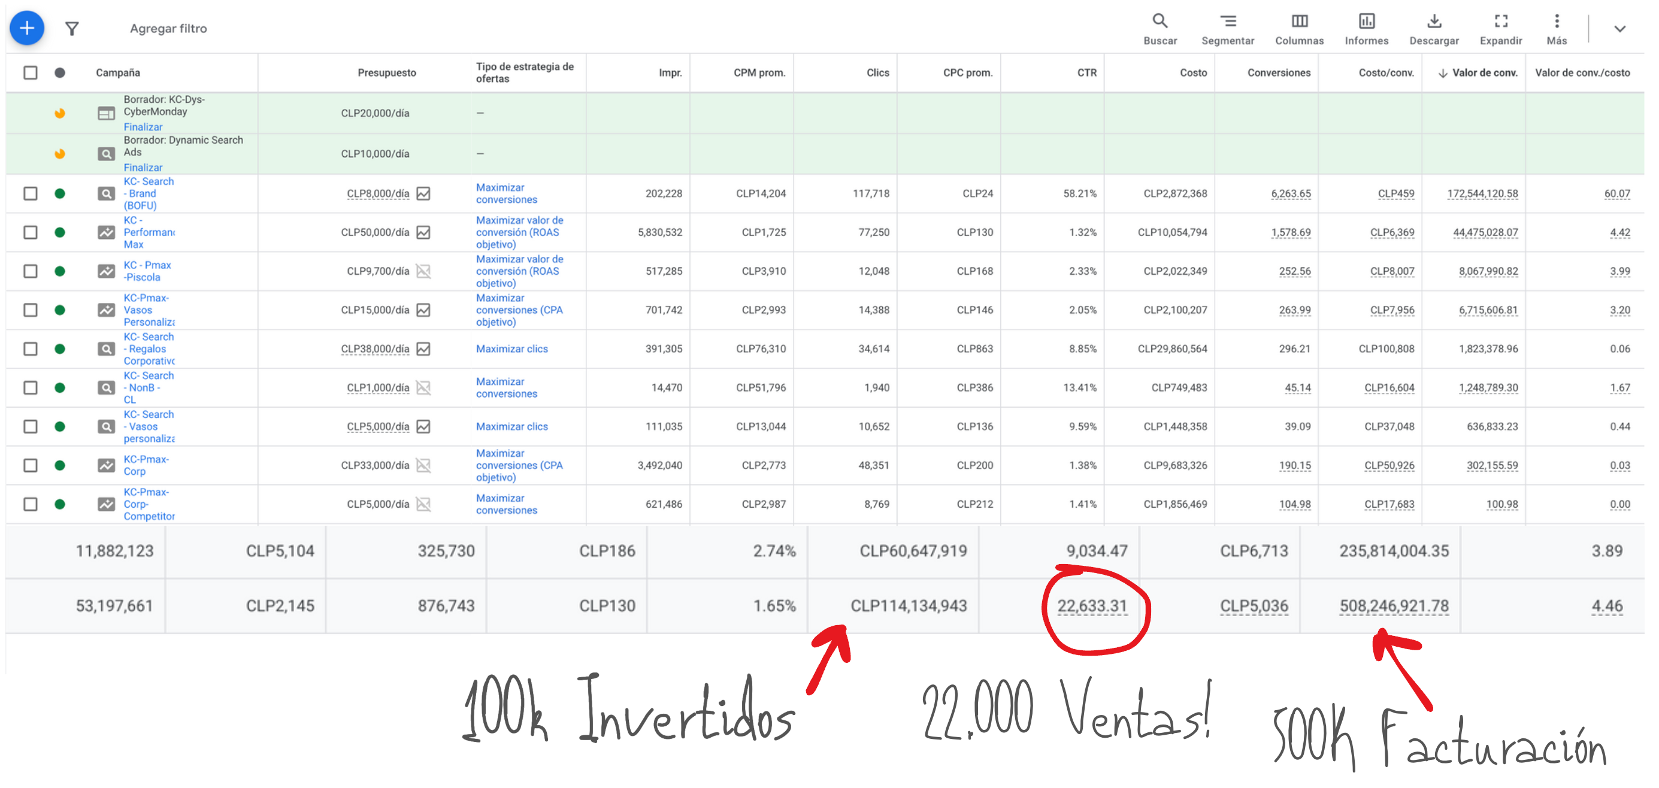The height and width of the screenshot is (788, 1659).
Task: Collapse toolbar with the chevron arrow
Action: coord(1619,29)
